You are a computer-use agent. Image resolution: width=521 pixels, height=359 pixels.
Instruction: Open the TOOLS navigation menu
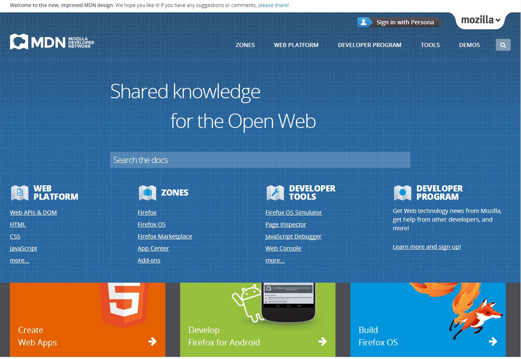[x=430, y=45]
